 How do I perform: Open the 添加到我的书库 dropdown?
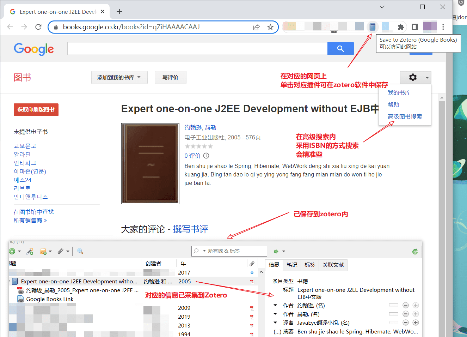119,78
